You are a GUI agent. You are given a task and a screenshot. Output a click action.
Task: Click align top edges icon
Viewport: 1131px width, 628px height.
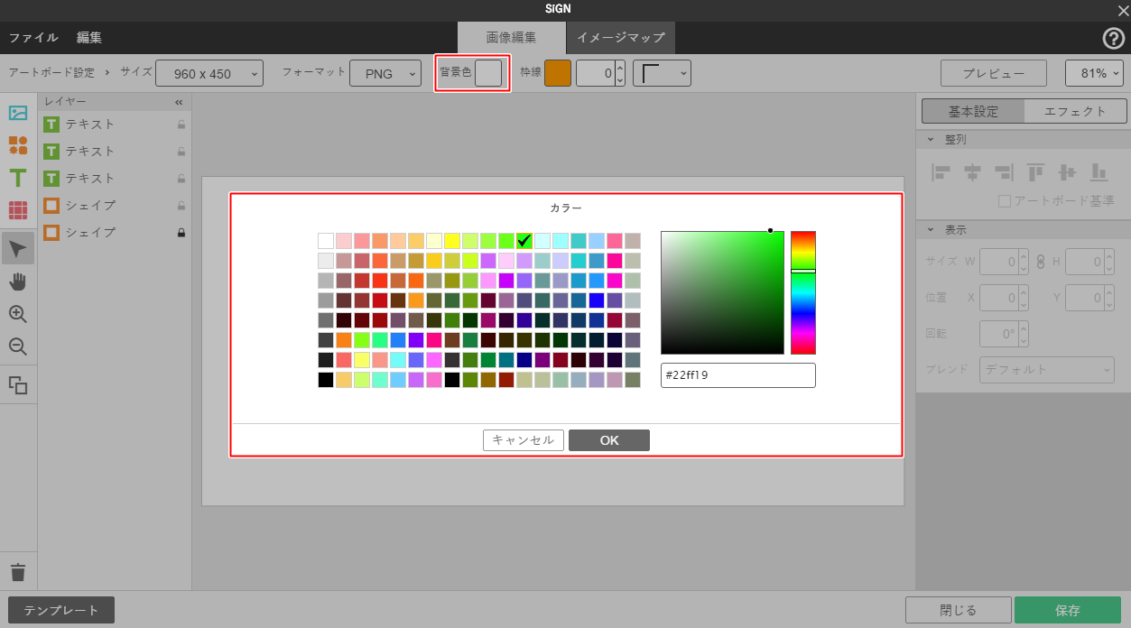click(1035, 171)
